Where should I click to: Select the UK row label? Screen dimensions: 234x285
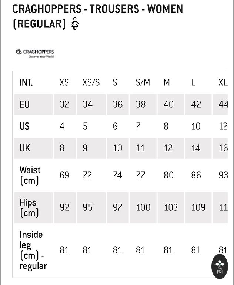tap(25, 148)
